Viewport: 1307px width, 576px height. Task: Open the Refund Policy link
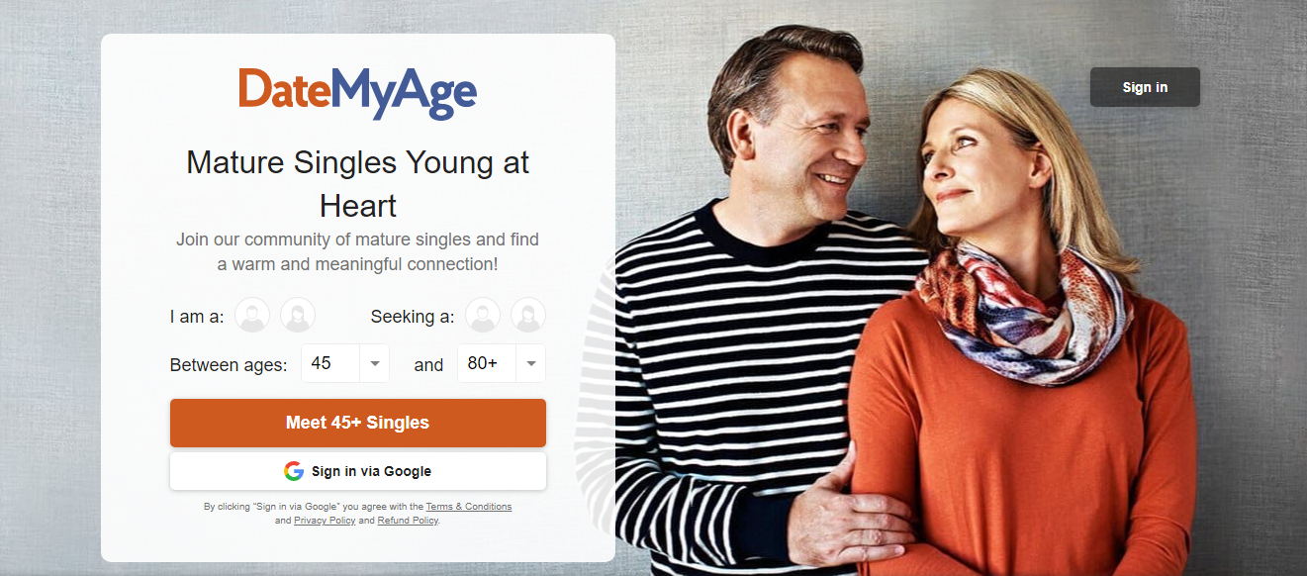408,521
